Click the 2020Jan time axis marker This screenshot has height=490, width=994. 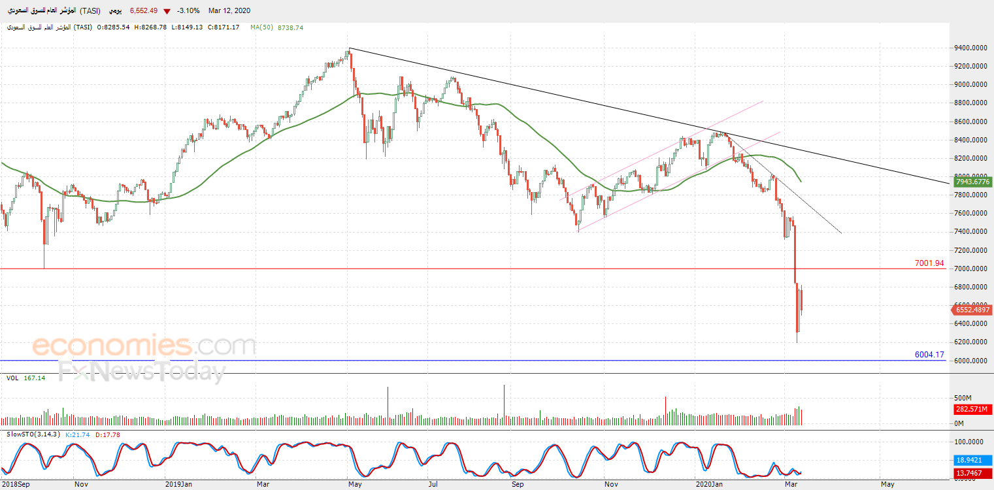click(709, 484)
